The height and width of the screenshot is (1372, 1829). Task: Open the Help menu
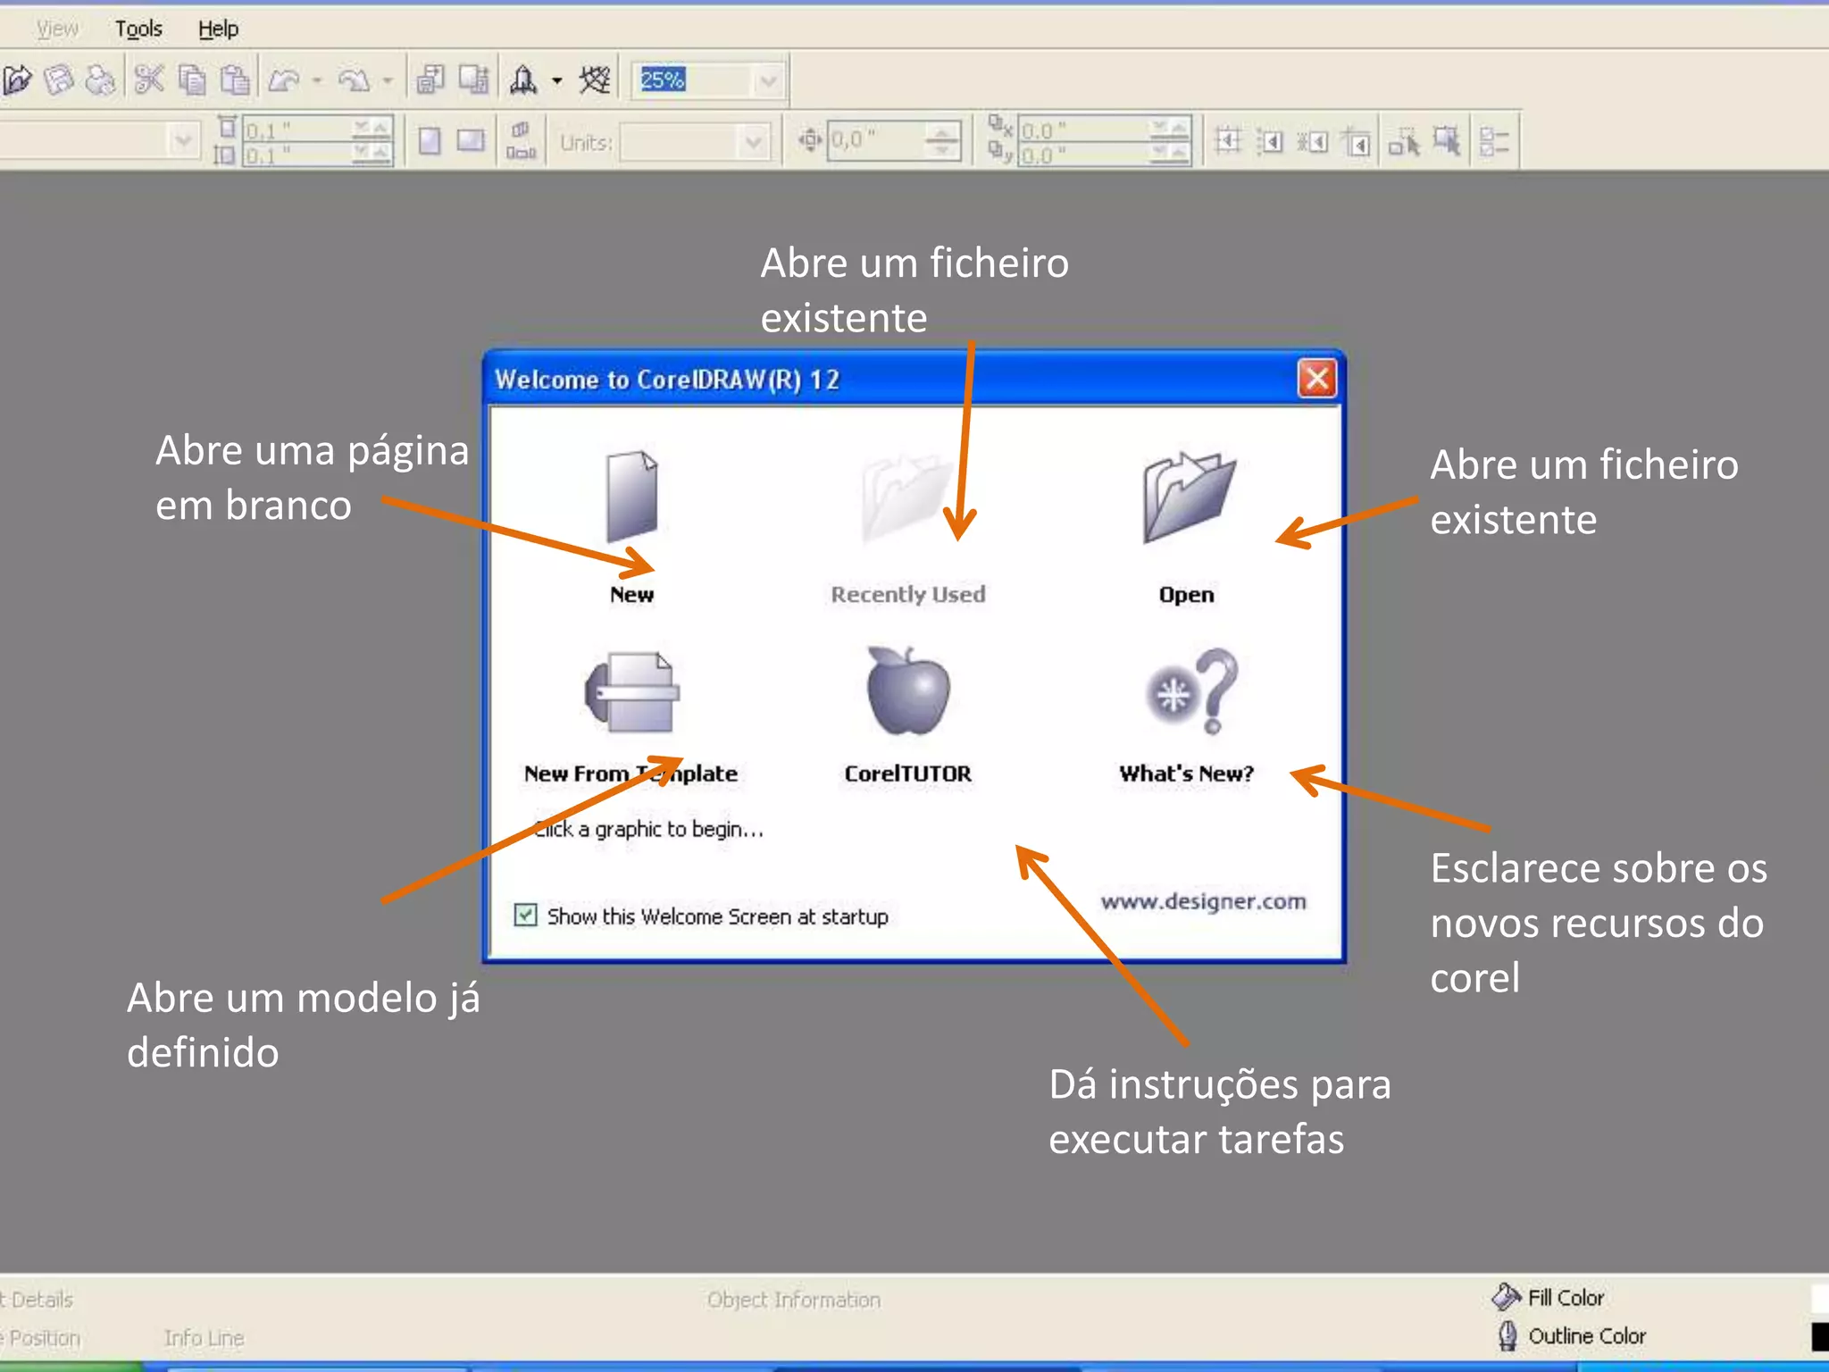pyautogui.click(x=218, y=29)
